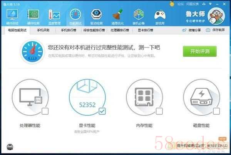This screenshot has width=231, height=155.
Task: Click the 内存性能 memory chip circle icon
Action: pyautogui.click(x=144, y=97)
